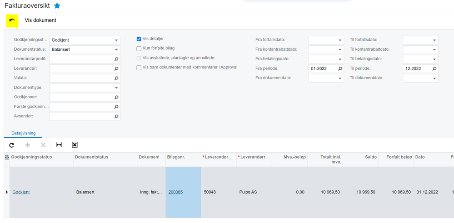The width and height of the screenshot is (454, 223).
Task: Select the Inng. fakt... document type cell
Action: (x=151, y=192)
